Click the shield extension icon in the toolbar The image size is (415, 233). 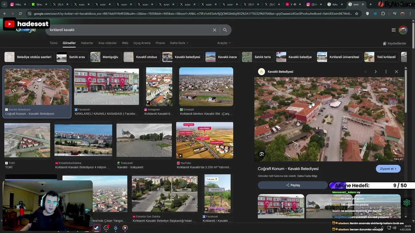tap(367, 14)
